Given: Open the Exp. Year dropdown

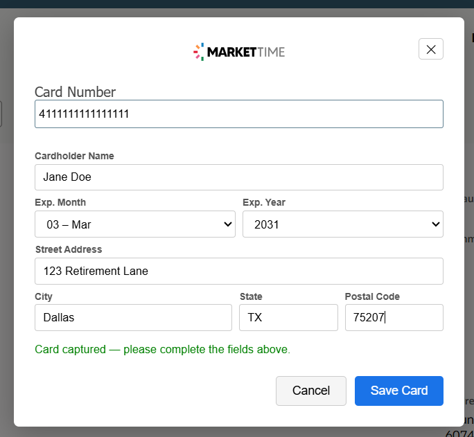Looking at the screenshot, I should click(343, 224).
